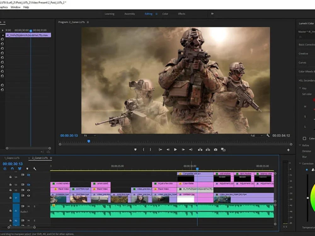Screen dimensions: 315x236
Task: Toggle V3 track output eye
Action: click(29, 184)
